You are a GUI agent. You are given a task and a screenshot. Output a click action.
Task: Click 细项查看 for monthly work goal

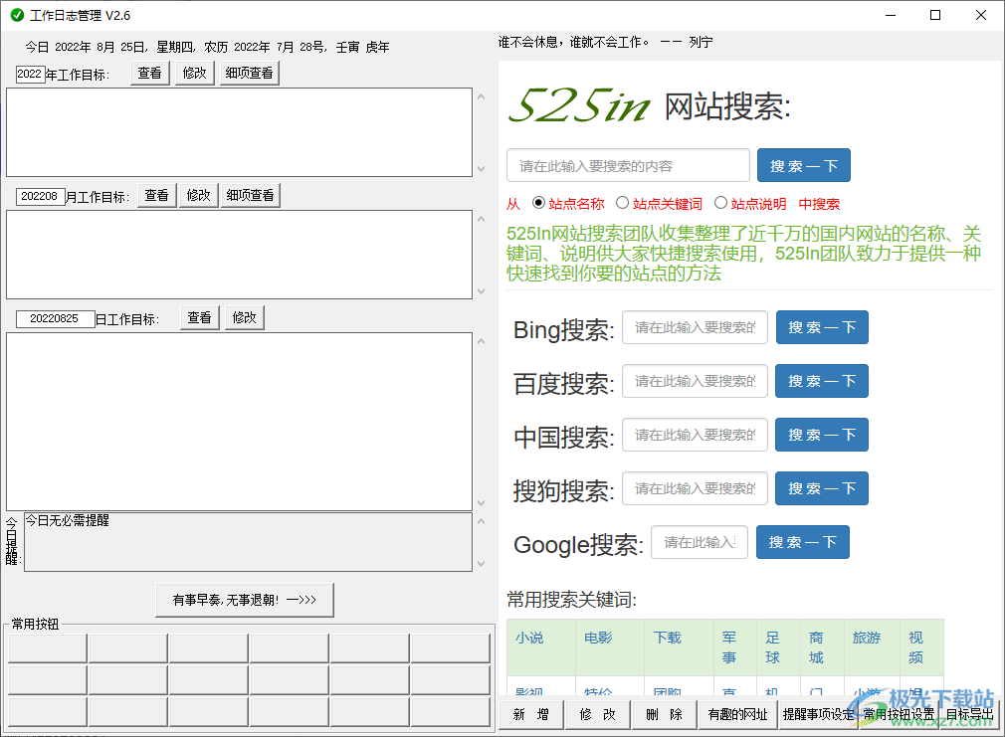[249, 195]
